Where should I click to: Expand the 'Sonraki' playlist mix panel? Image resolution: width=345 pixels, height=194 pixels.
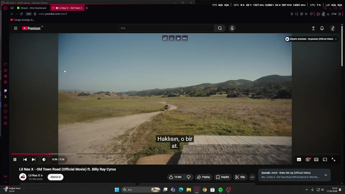(x=326, y=175)
